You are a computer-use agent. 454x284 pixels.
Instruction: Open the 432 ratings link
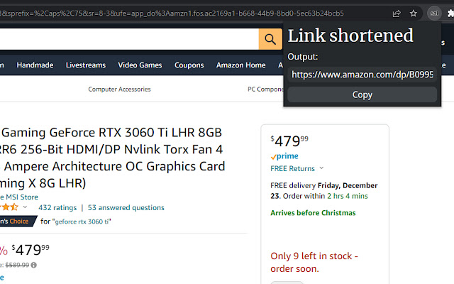57,208
